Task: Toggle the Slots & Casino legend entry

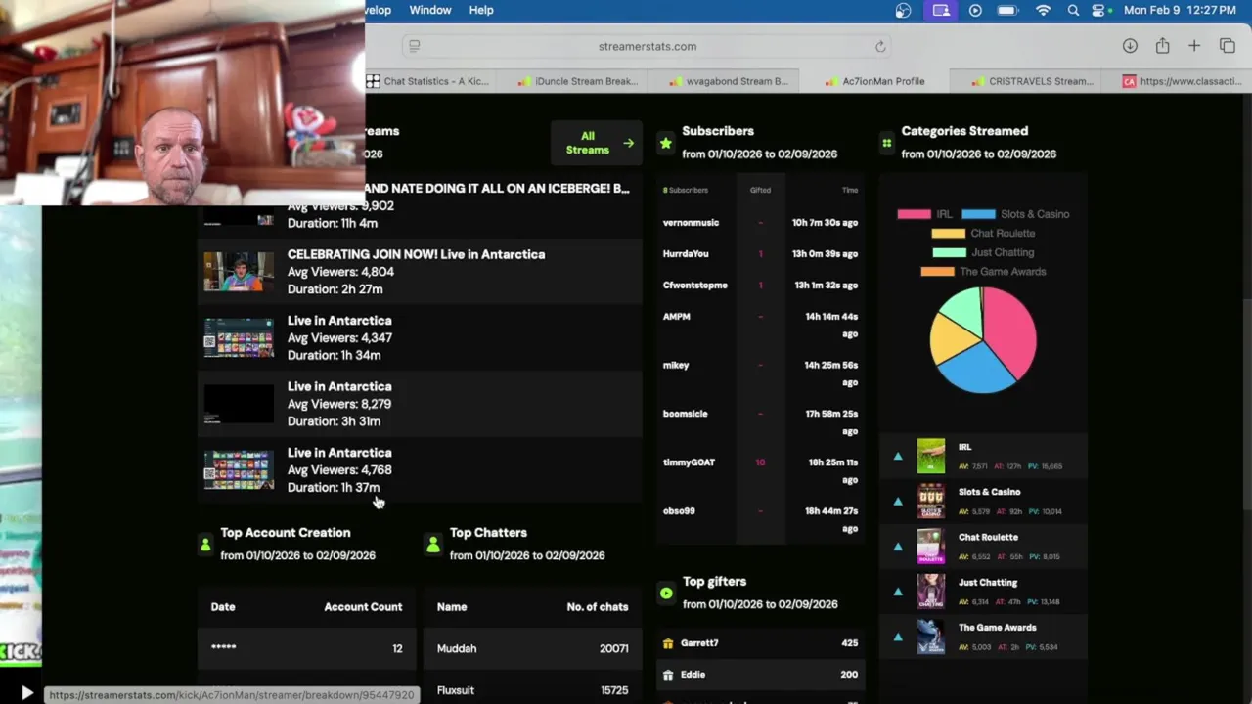Action: 1015,214
